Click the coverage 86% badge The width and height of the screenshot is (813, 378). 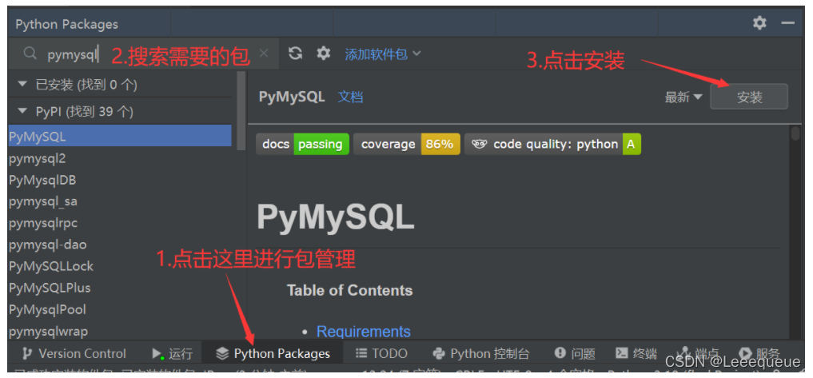(406, 144)
